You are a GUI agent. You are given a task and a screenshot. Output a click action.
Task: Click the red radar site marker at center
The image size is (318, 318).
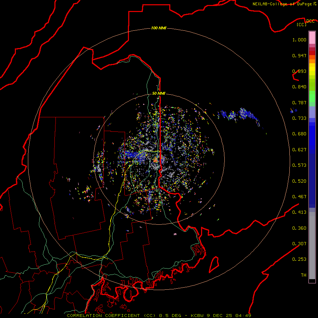(x=155, y=160)
